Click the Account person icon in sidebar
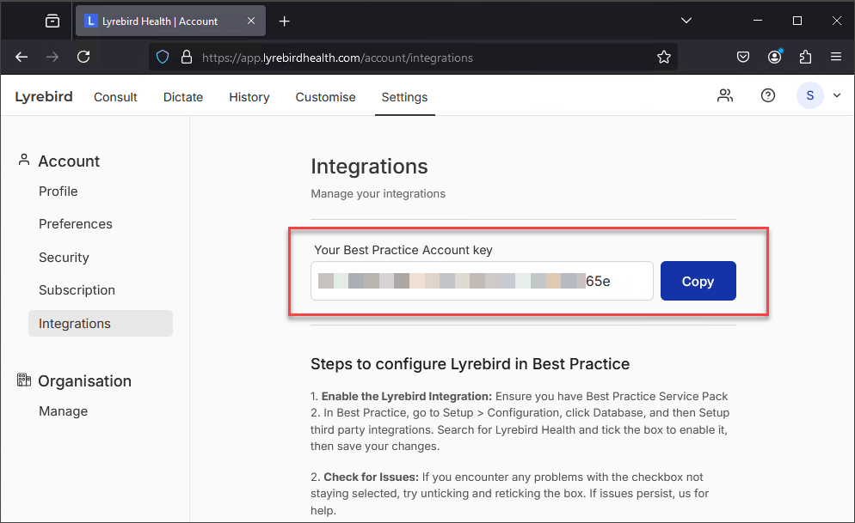This screenshot has width=855, height=523. tap(23, 160)
